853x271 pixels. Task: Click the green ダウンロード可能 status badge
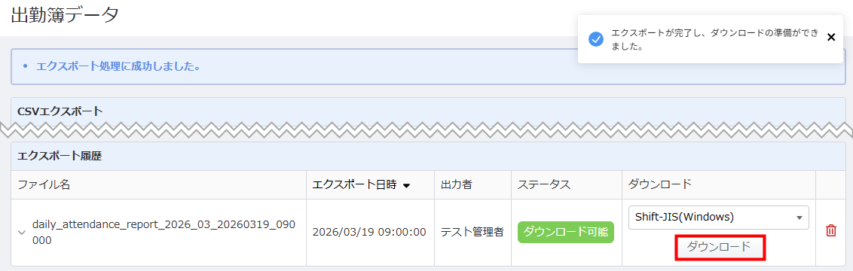coord(566,232)
